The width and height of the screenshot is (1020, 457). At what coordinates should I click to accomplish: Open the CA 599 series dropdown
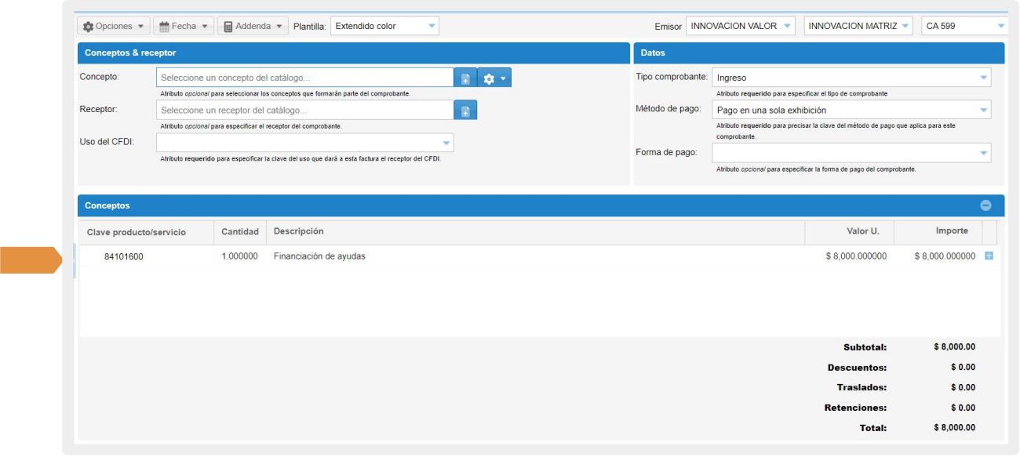[964, 27]
